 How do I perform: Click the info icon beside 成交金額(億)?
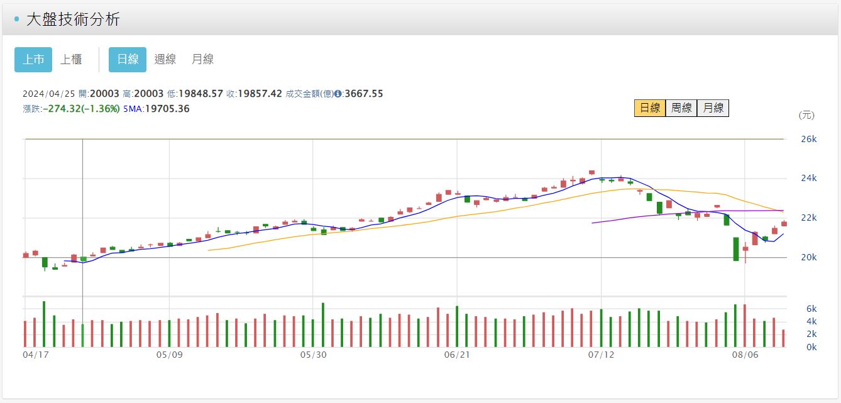point(338,94)
